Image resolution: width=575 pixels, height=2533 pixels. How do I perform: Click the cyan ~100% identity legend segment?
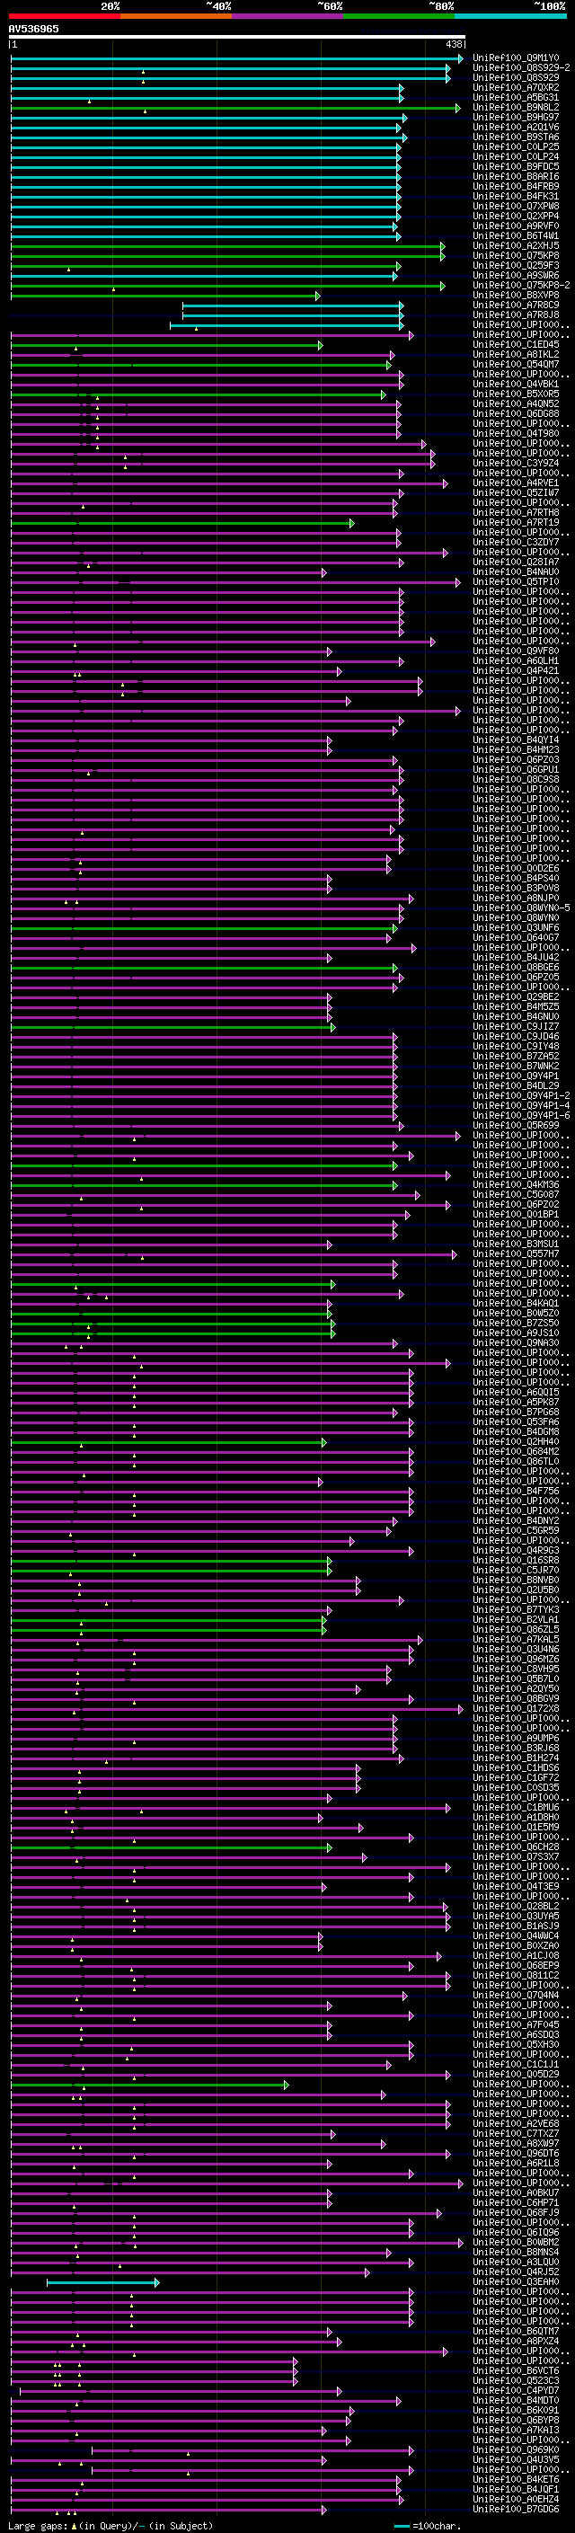(x=510, y=17)
